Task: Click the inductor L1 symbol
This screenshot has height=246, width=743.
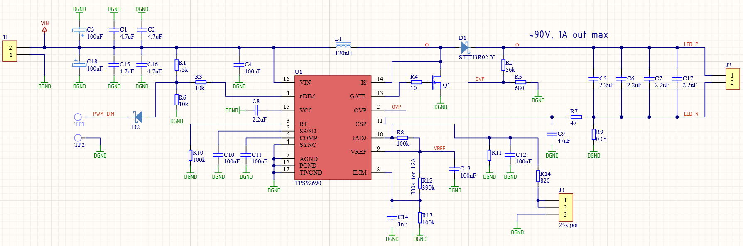Action: [343, 45]
